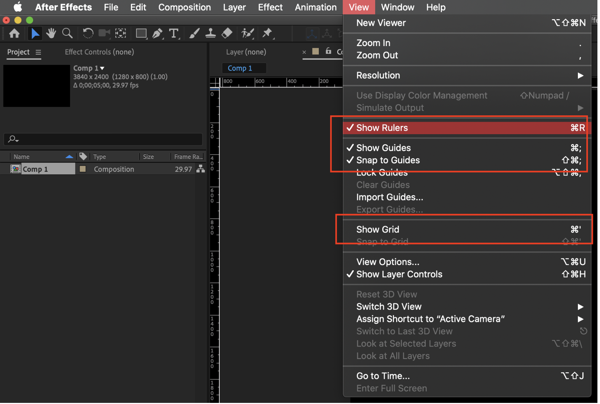
Task: Select the Pen tool
Action: (x=157, y=34)
